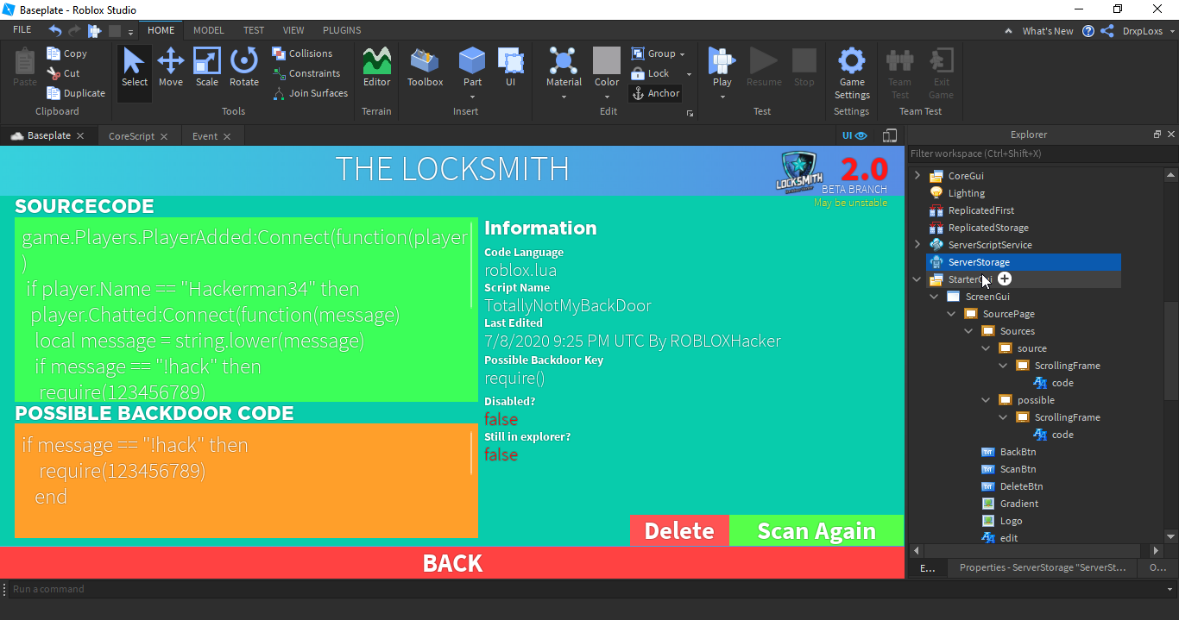The height and width of the screenshot is (620, 1179).
Task: Open the Color dropdown arrow
Action: click(x=607, y=96)
